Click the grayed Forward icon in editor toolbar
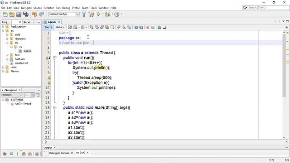Viewport: 290px width, 163px height. coord(82,27)
